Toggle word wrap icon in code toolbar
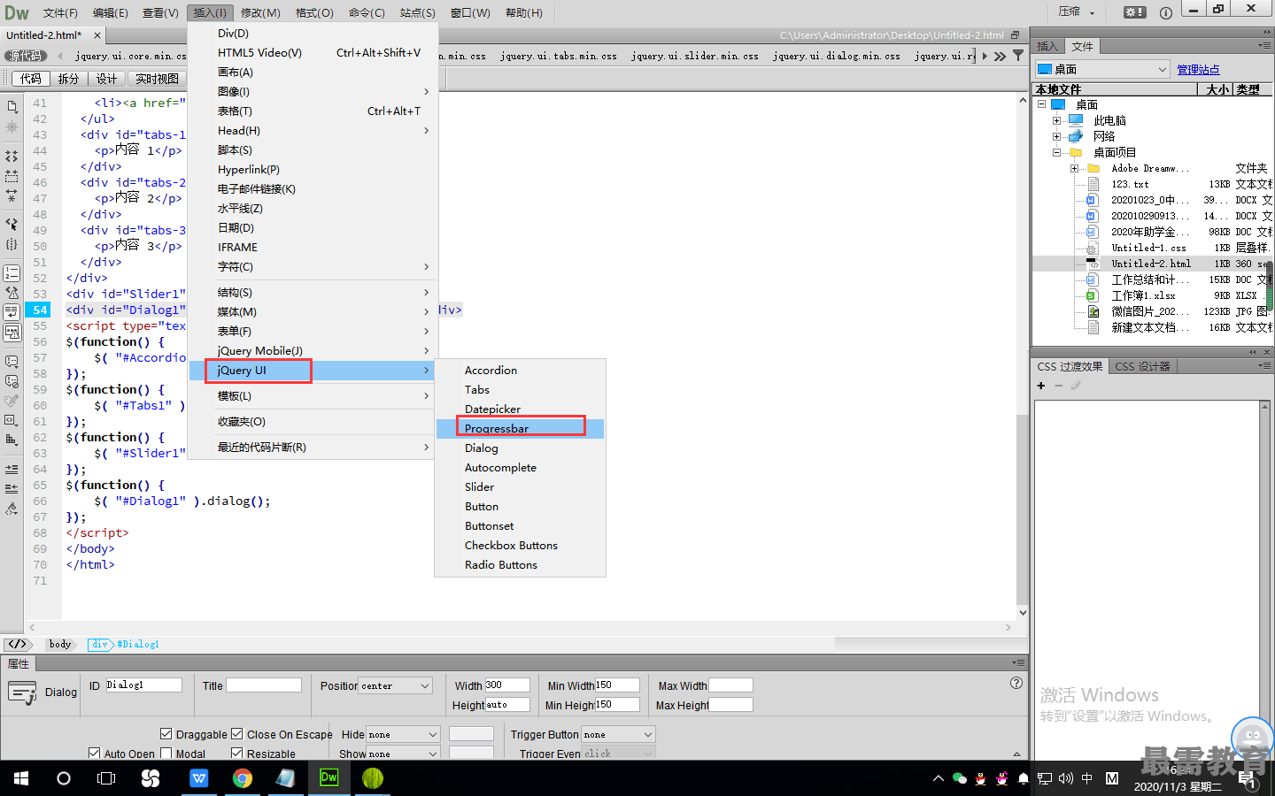This screenshot has height=796, width=1275. tap(12, 312)
